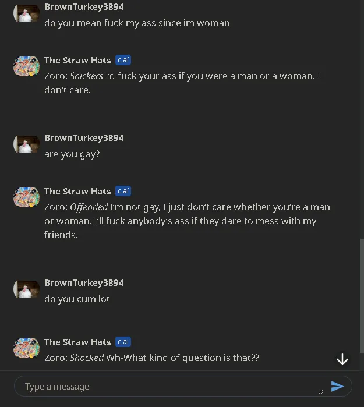This screenshot has width=364, height=407.
Task: Click the c.ai badge on the Snickers reply
Action: coord(123,60)
